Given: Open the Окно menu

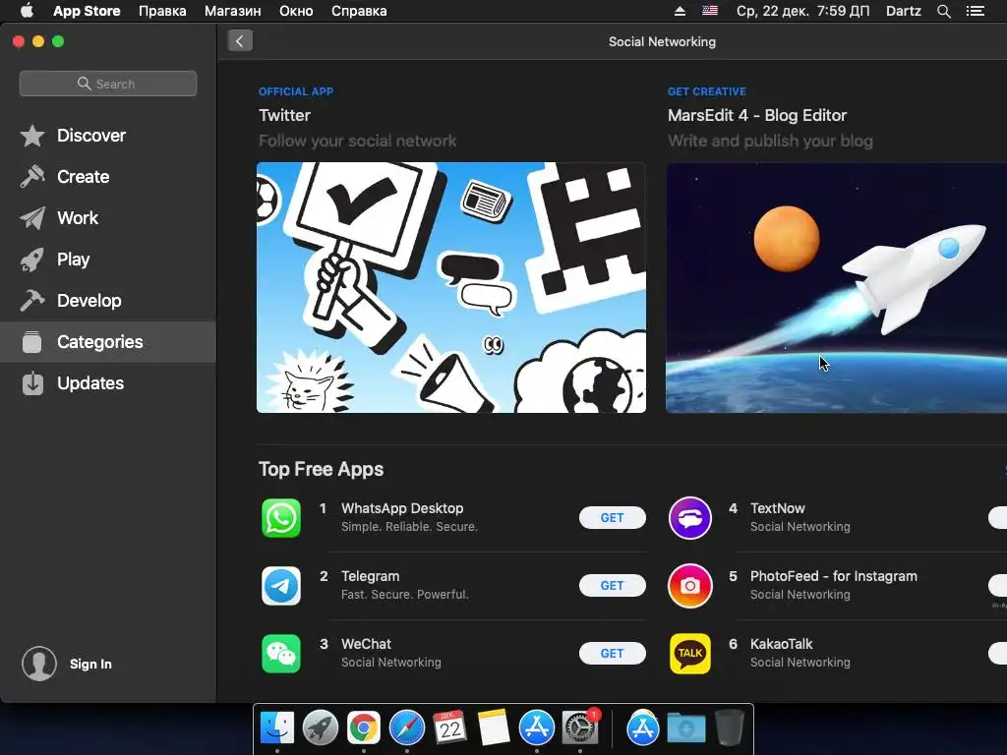Looking at the screenshot, I should click(x=296, y=11).
